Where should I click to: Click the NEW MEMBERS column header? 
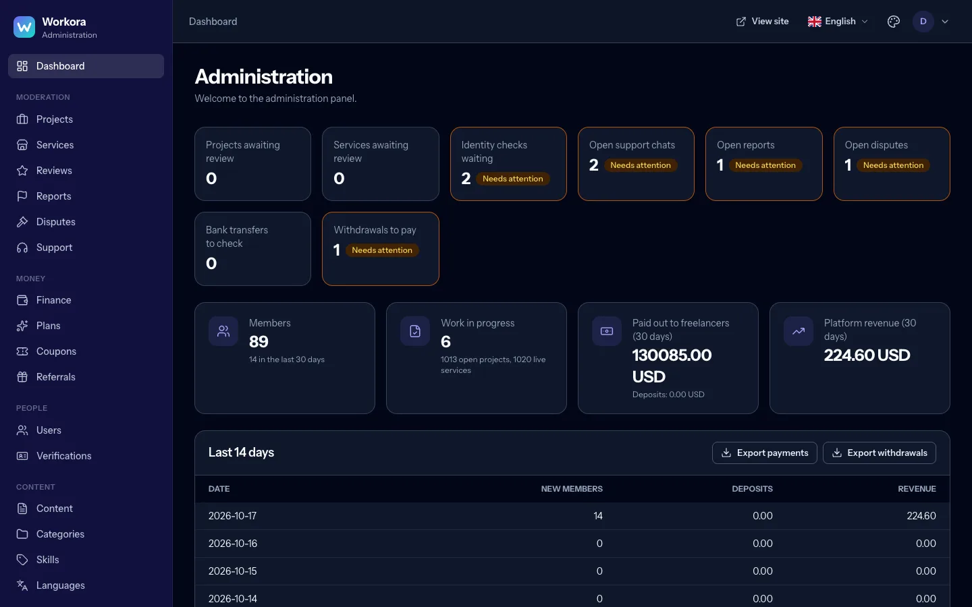pyautogui.click(x=572, y=489)
